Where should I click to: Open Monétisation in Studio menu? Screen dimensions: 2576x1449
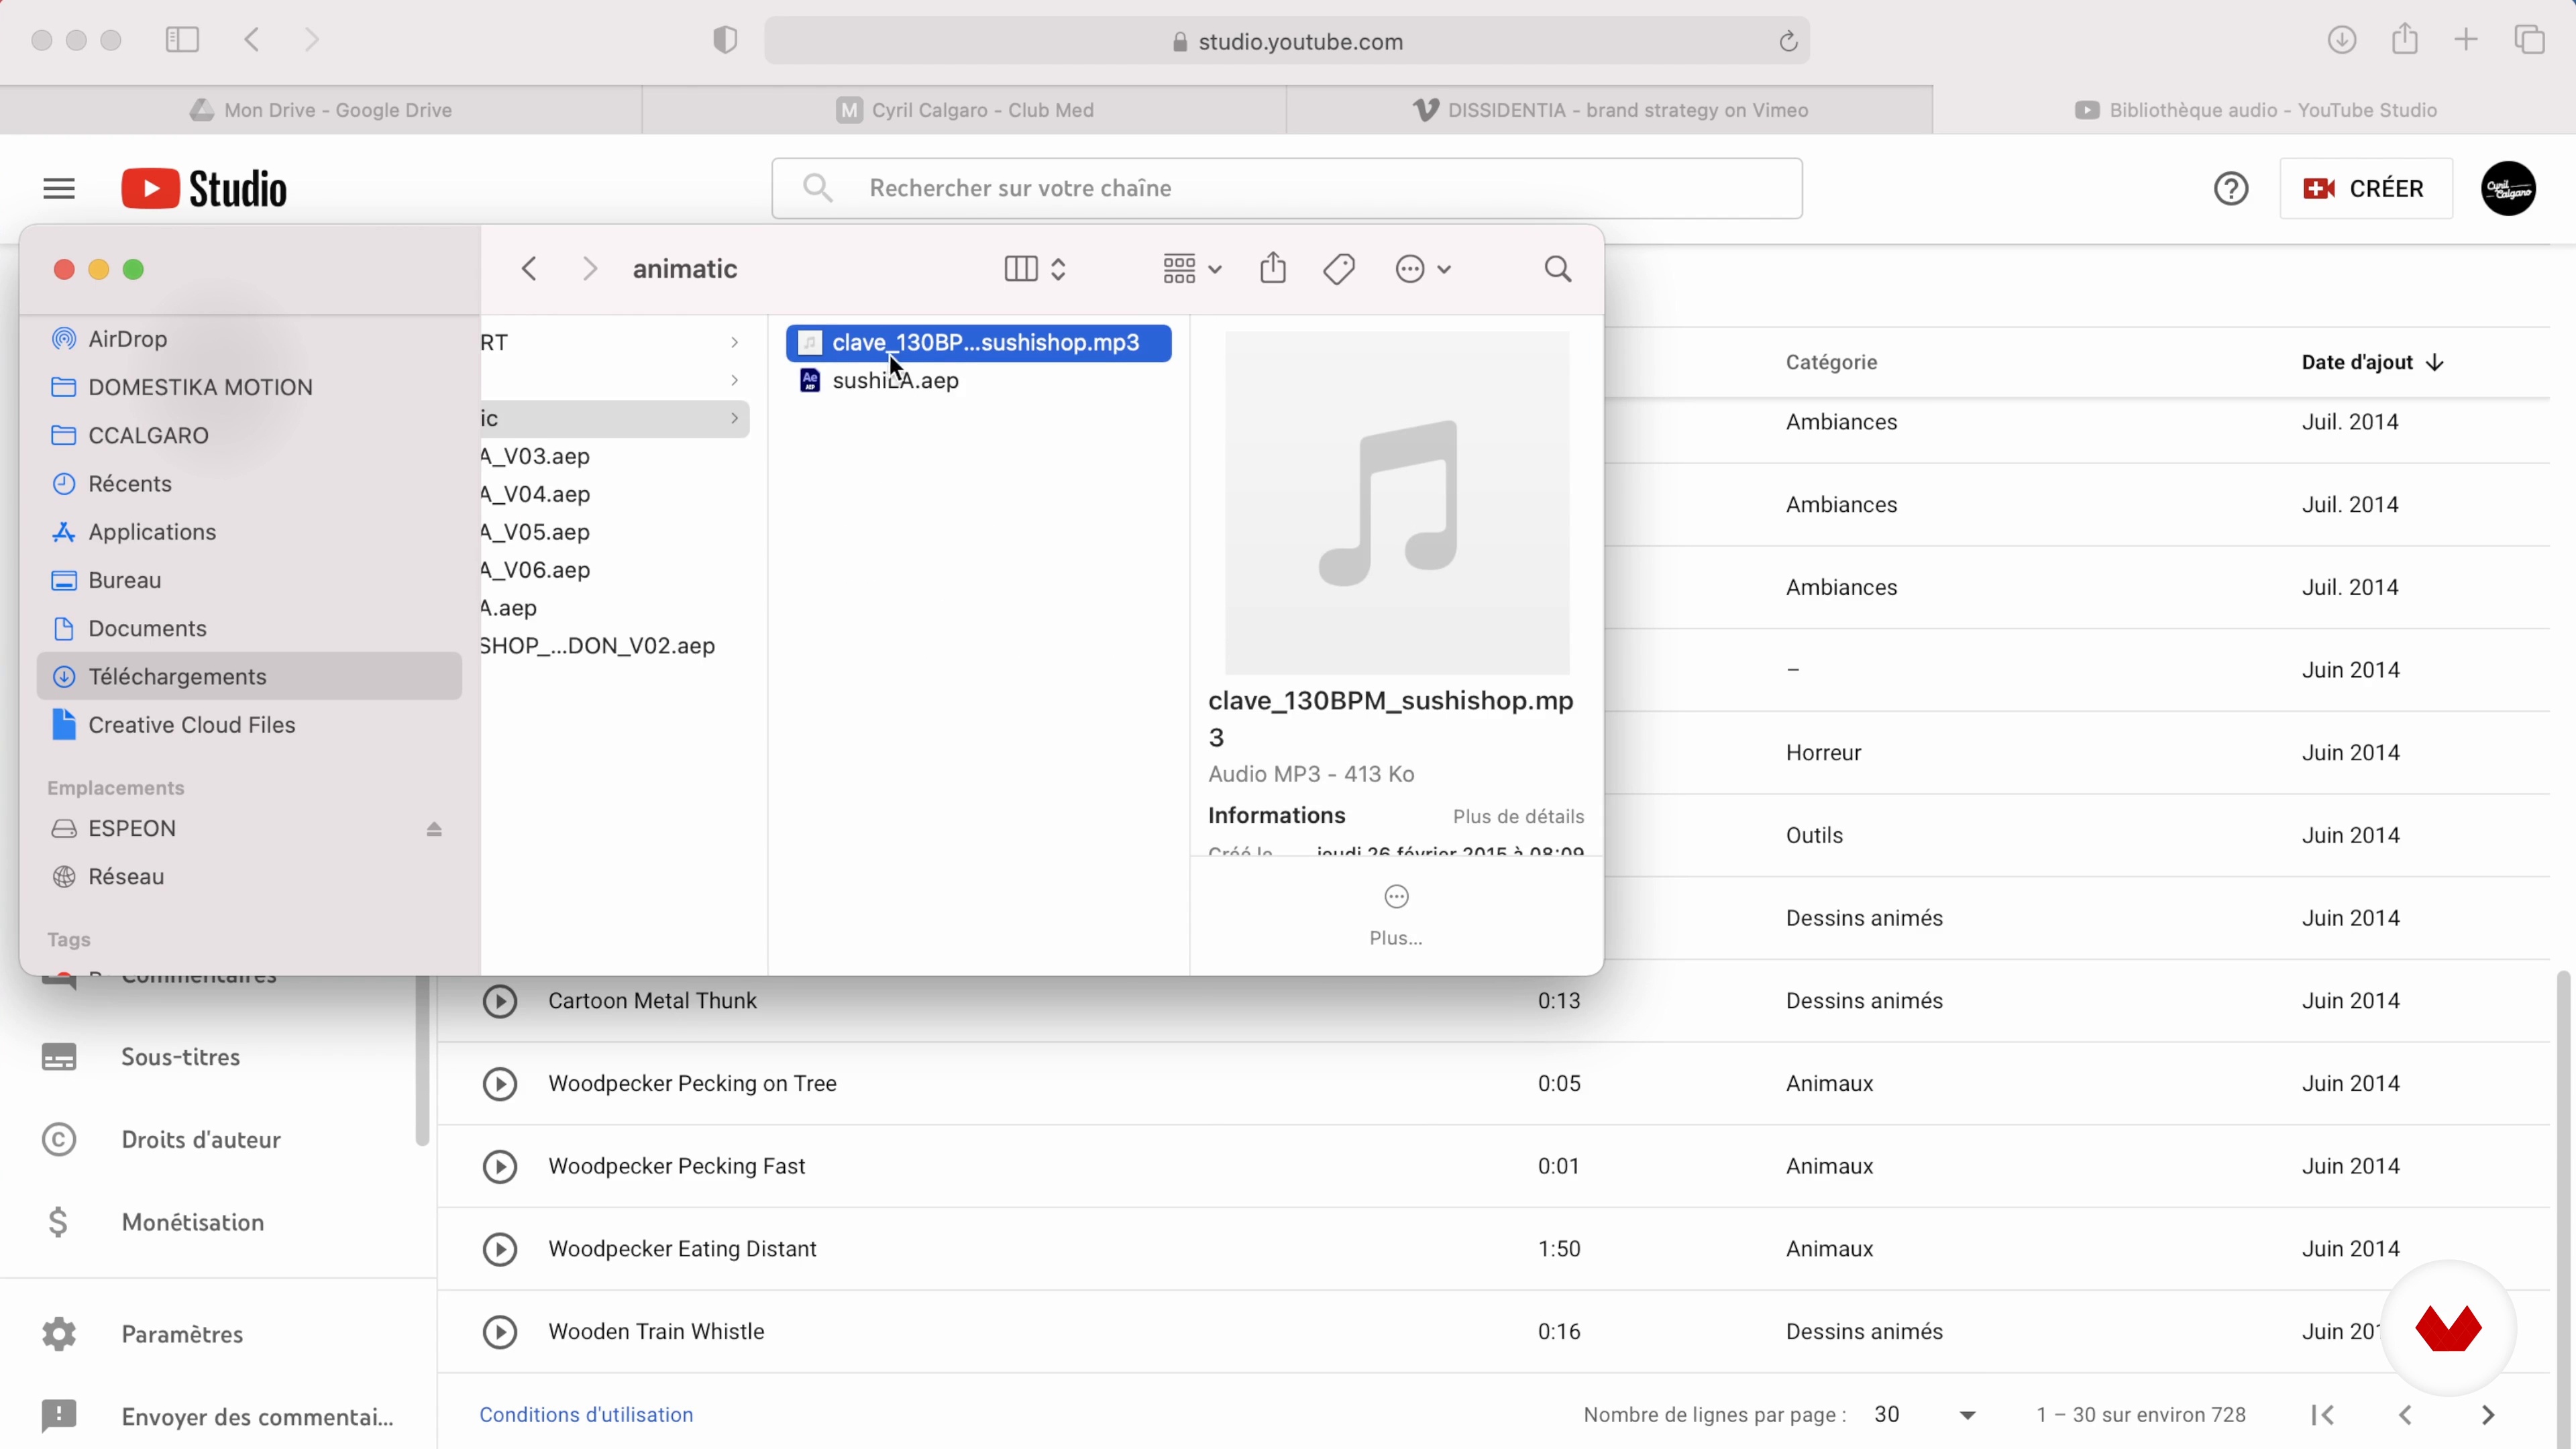pos(218,1223)
